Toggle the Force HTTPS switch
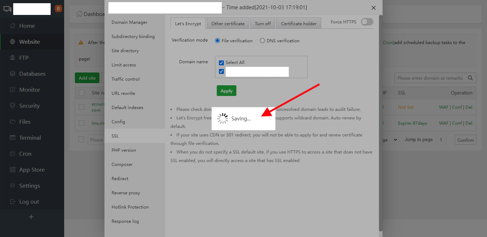Screen dimensions: 487x237 point(367,22)
